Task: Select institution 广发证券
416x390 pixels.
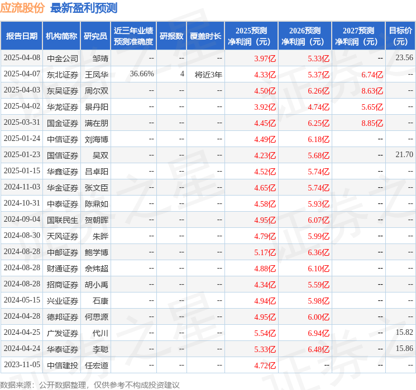Action: pyautogui.click(x=63, y=333)
